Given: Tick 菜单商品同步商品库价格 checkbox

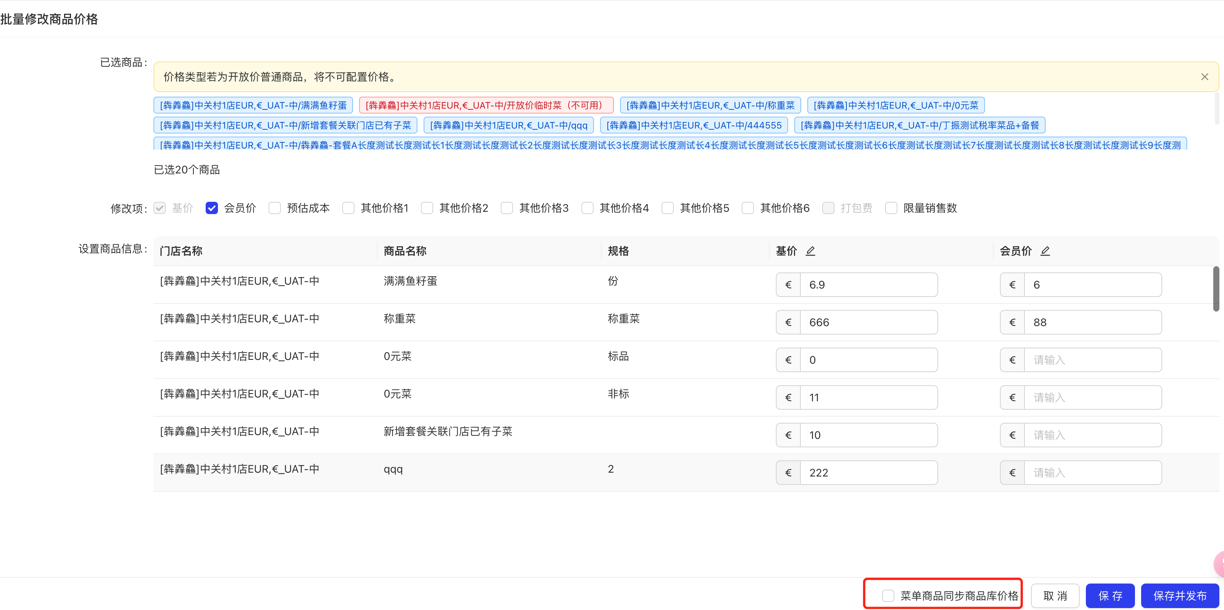Looking at the screenshot, I should (x=887, y=596).
